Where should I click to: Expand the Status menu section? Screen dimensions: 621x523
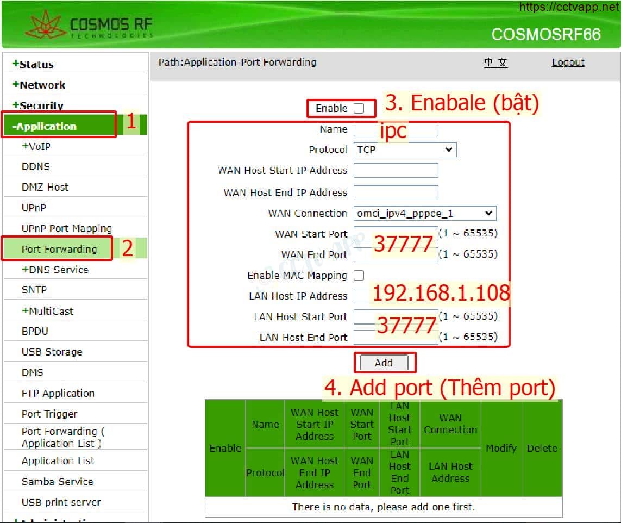pos(34,64)
